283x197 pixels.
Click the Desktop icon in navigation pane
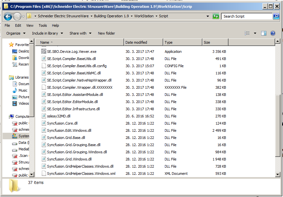pos(15,52)
